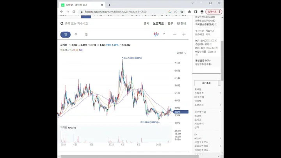Click the share page icon in address bar
The height and width of the screenshot is (158, 281).
click(x=176, y=12)
